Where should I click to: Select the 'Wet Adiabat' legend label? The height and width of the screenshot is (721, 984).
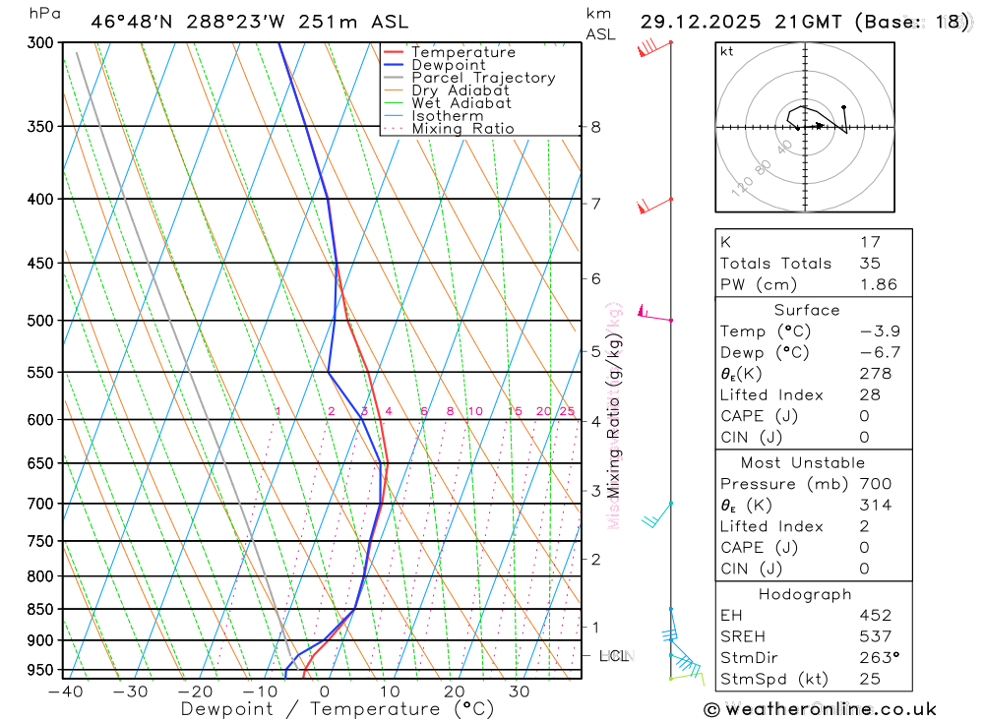[461, 103]
